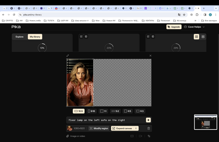Delete the attached image with the trash icon
Screen dimensions: 219x142
(149, 128)
